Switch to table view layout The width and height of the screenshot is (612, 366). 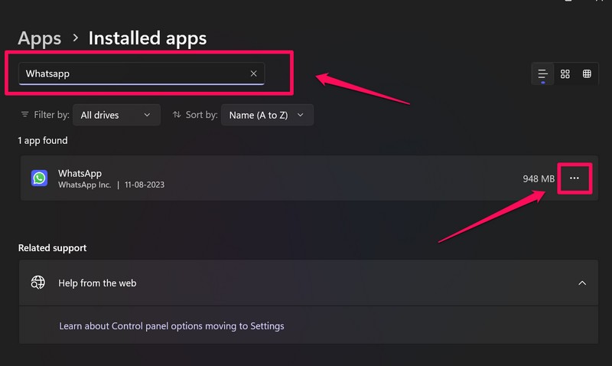point(587,74)
